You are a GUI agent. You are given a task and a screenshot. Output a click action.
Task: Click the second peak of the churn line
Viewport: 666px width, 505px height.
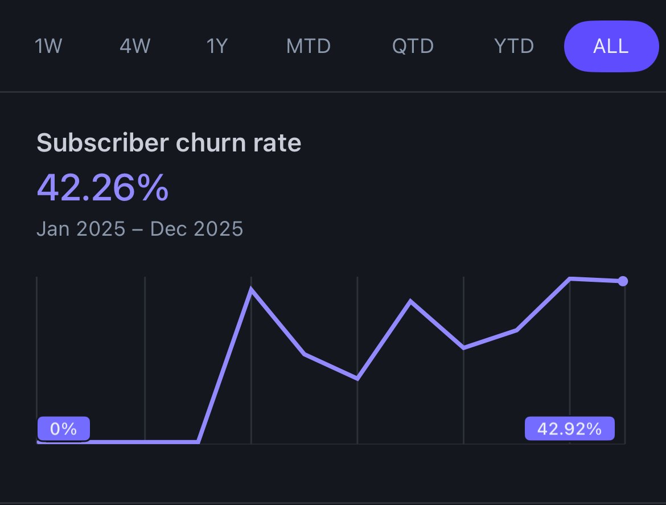point(410,302)
